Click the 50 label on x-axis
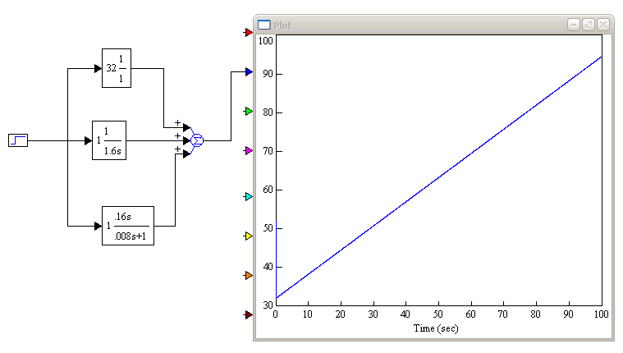 point(437,314)
